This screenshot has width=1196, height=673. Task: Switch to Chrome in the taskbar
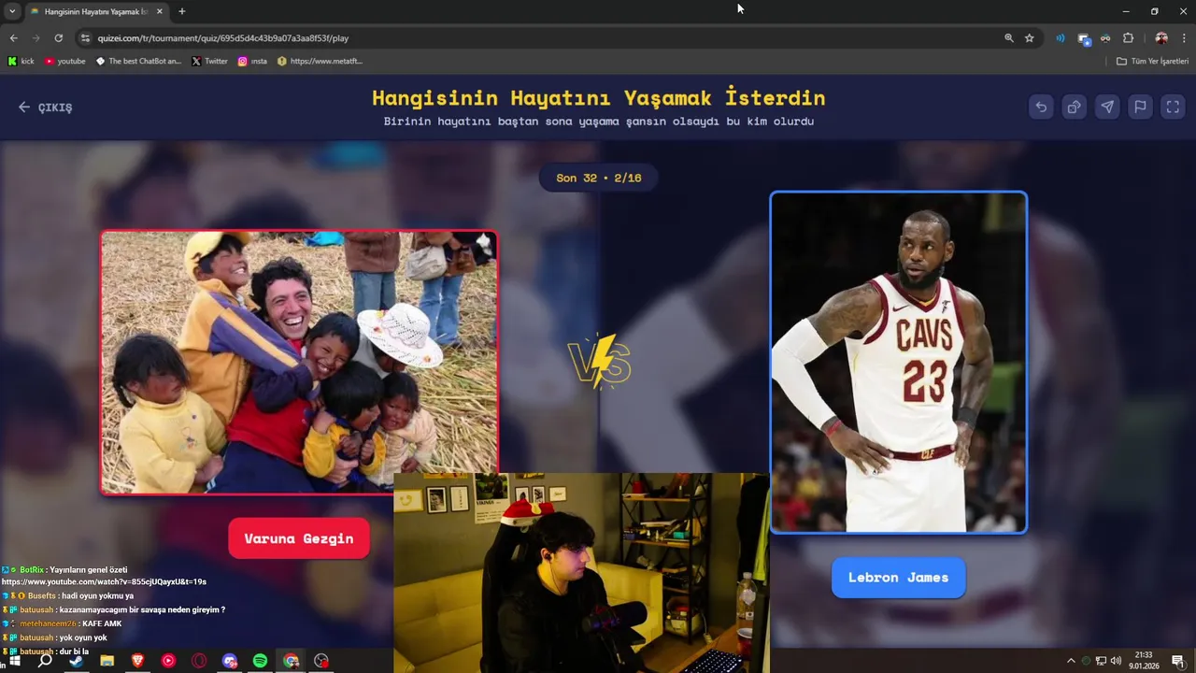pyautogui.click(x=292, y=661)
